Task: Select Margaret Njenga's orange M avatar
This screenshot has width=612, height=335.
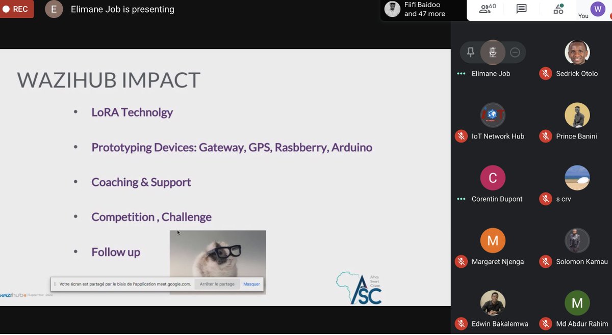Action: click(493, 240)
